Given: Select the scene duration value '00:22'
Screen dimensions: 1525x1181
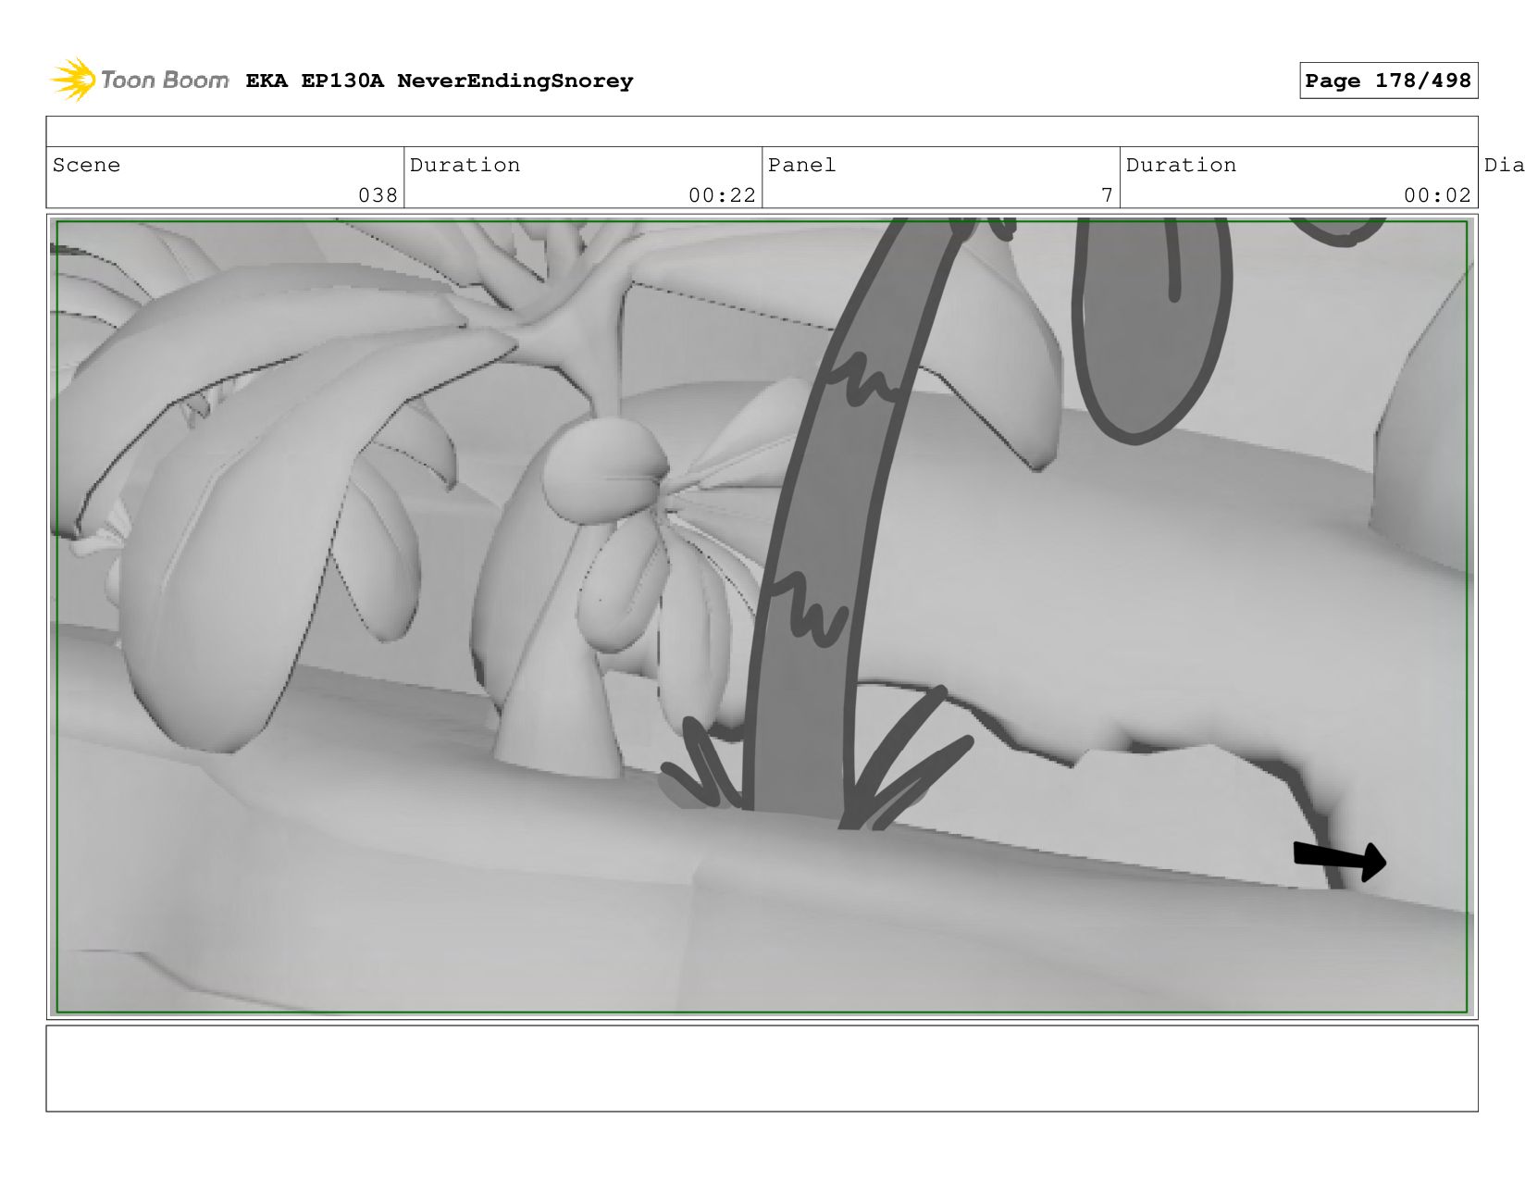Looking at the screenshot, I should point(722,195).
